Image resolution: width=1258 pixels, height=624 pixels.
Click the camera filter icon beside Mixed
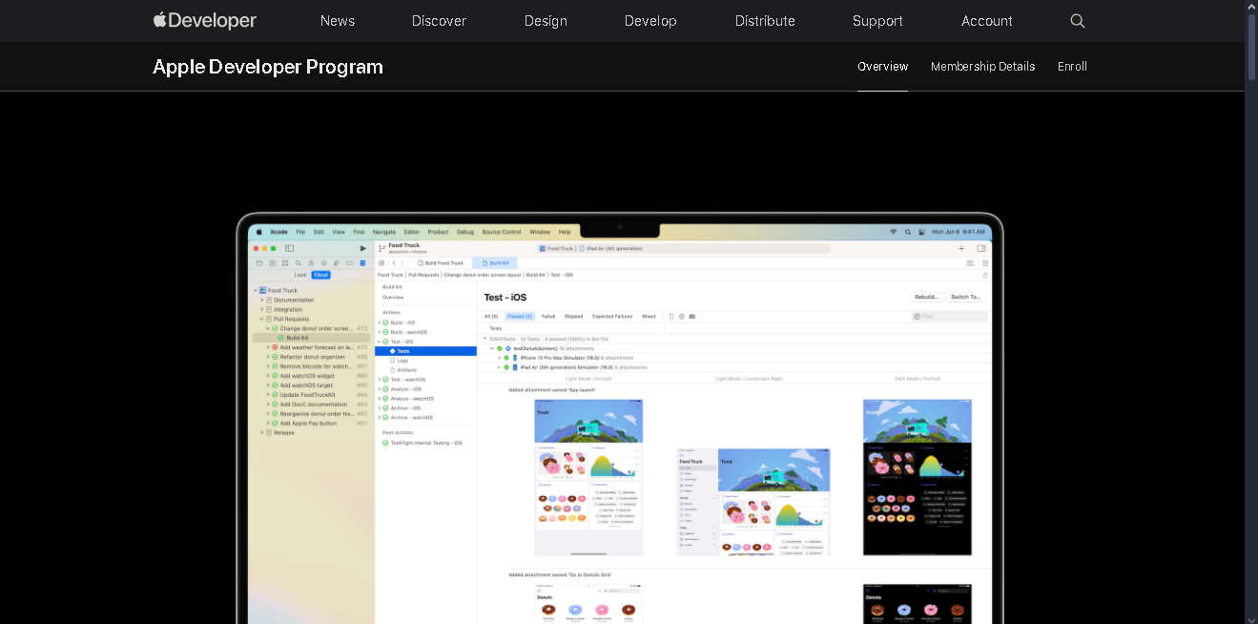(692, 316)
